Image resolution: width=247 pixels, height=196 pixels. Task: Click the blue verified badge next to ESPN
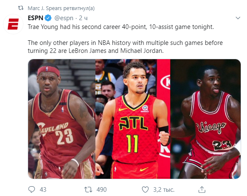click(x=48, y=18)
